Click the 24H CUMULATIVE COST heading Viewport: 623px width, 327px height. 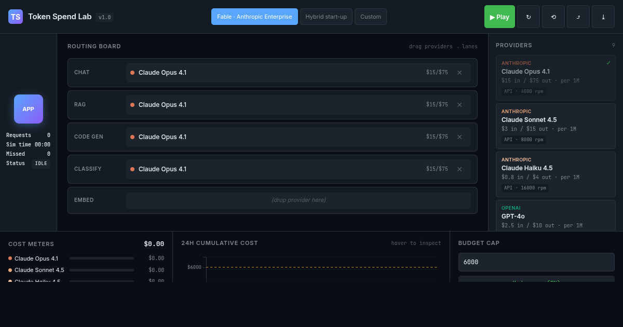[220, 243]
